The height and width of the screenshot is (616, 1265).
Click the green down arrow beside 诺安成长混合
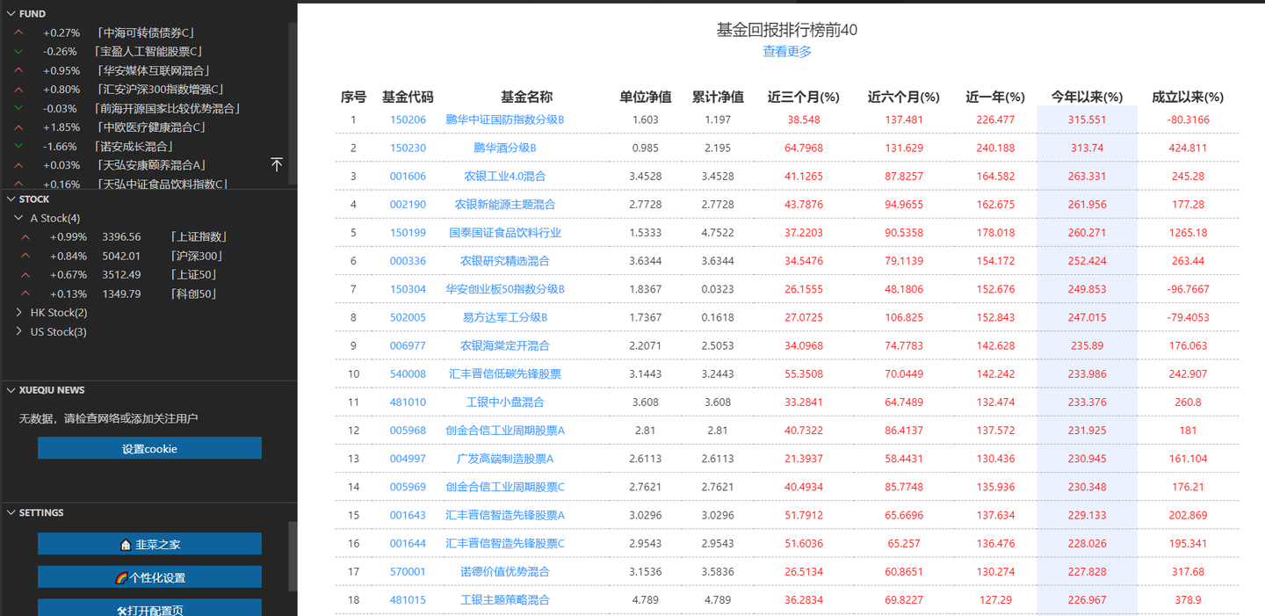[x=18, y=146]
